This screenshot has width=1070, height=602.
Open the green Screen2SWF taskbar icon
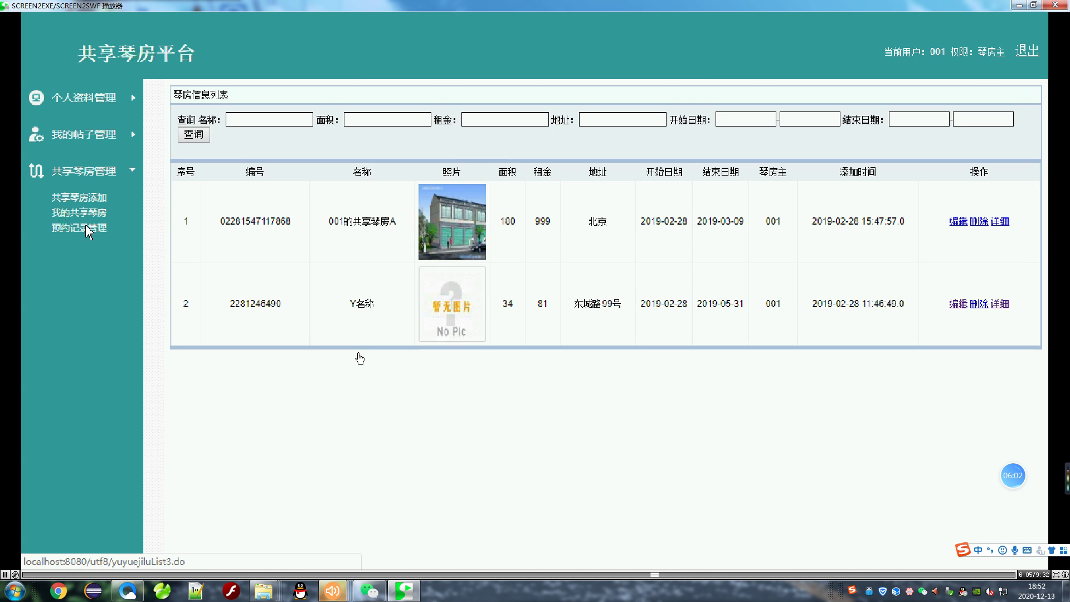point(404,591)
